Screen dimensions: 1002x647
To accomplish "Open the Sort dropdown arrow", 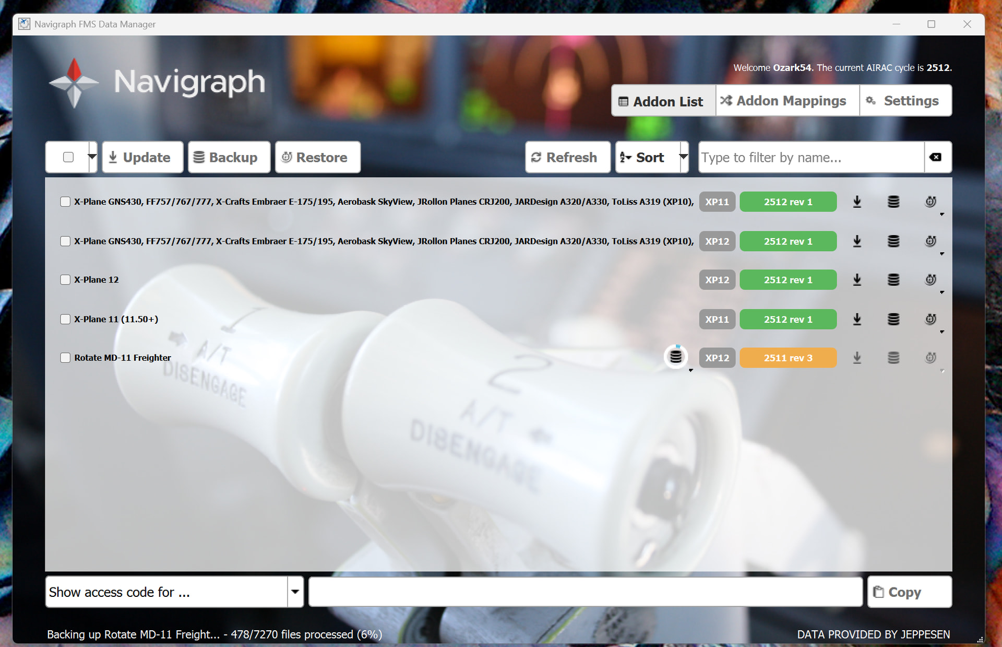I will pyautogui.click(x=683, y=157).
